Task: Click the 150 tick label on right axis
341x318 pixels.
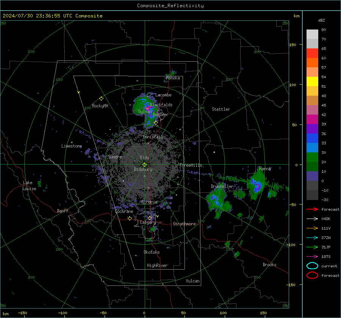Action: 293,45
